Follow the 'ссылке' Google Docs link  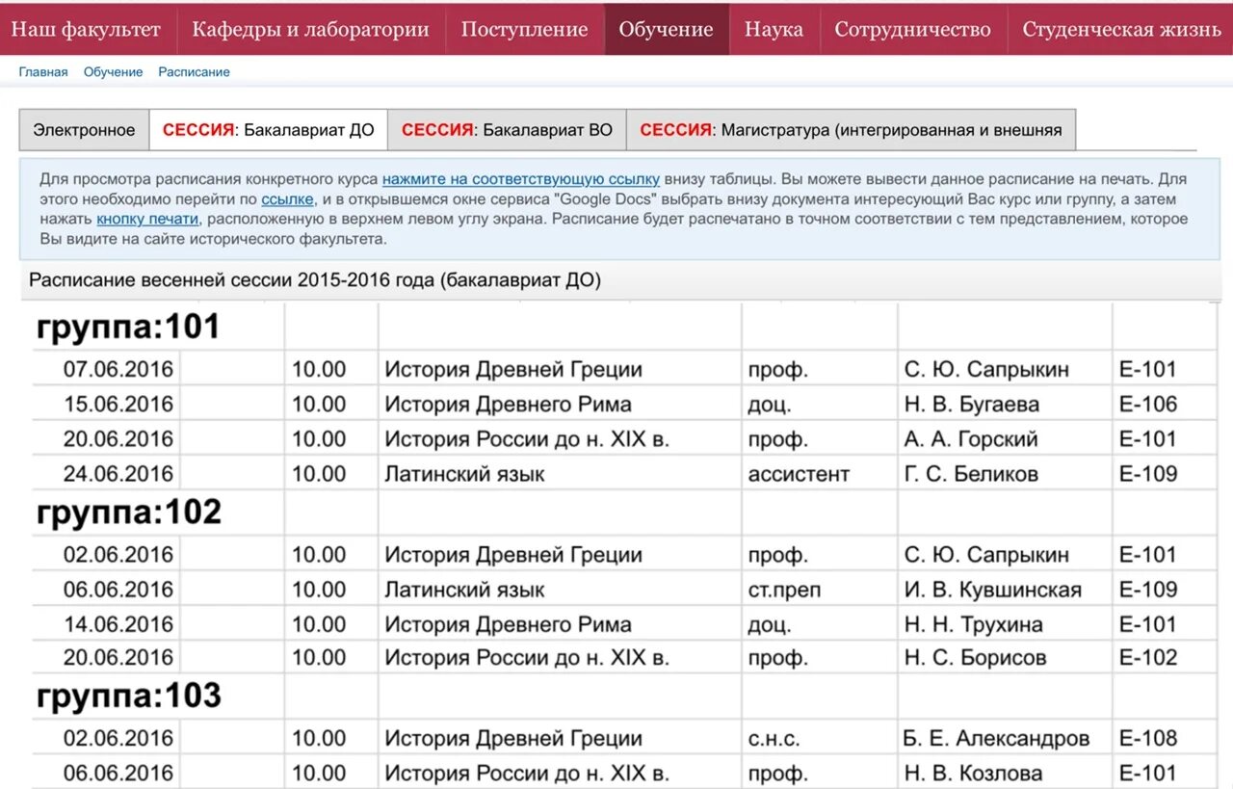(x=287, y=199)
